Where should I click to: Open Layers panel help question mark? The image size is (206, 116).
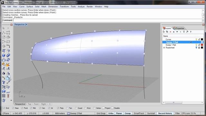(191, 32)
